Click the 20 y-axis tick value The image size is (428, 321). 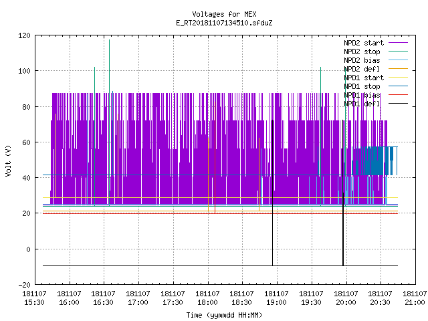26,213
